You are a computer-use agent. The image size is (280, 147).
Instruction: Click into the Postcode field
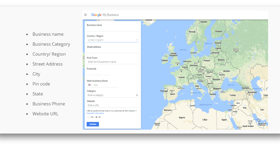(x=98, y=73)
